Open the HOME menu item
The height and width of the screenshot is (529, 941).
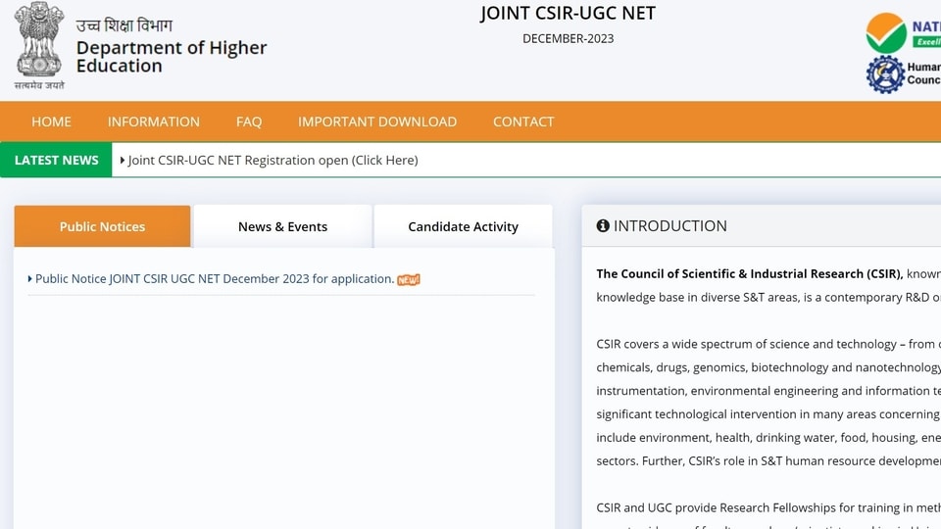(x=52, y=121)
